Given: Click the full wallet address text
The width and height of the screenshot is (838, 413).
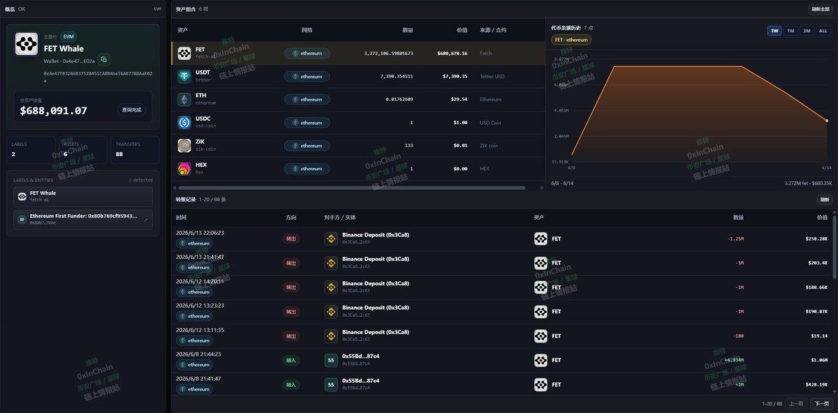Looking at the screenshot, I should [98, 76].
